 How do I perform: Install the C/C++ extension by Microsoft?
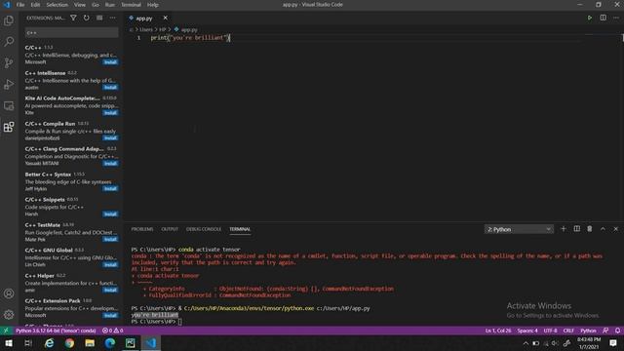(x=110, y=62)
